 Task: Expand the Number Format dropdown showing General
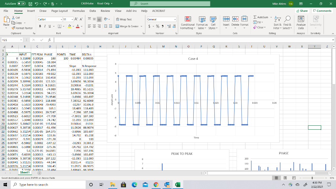174,19
